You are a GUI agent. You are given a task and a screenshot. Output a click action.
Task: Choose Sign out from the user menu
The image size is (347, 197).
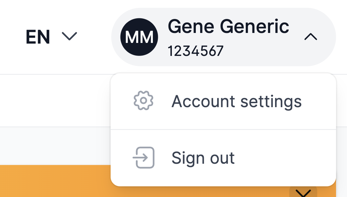tap(223, 158)
